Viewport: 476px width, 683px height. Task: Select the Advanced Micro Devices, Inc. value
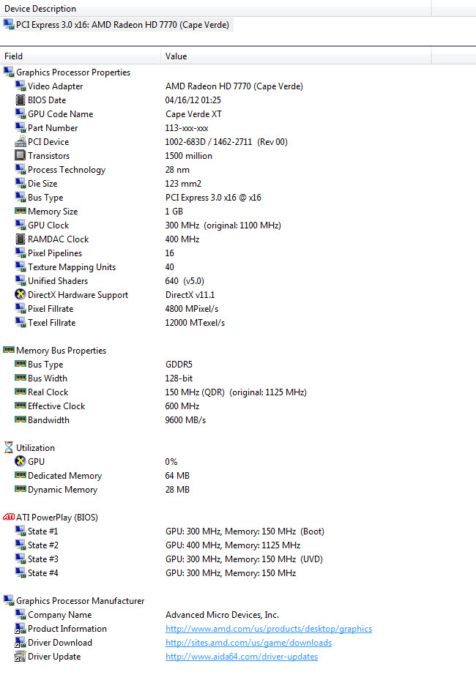[223, 615]
